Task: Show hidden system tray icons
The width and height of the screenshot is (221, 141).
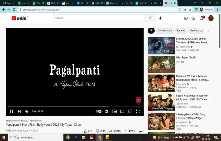Action: 173,137
